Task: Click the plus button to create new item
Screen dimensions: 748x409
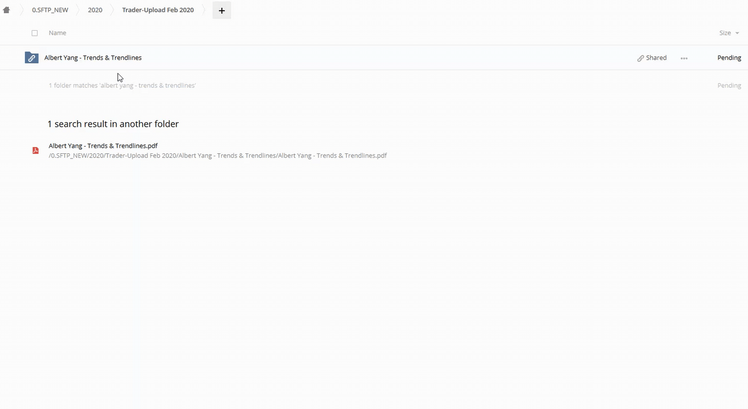Action: pyautogui.click(x=222, y=10)
